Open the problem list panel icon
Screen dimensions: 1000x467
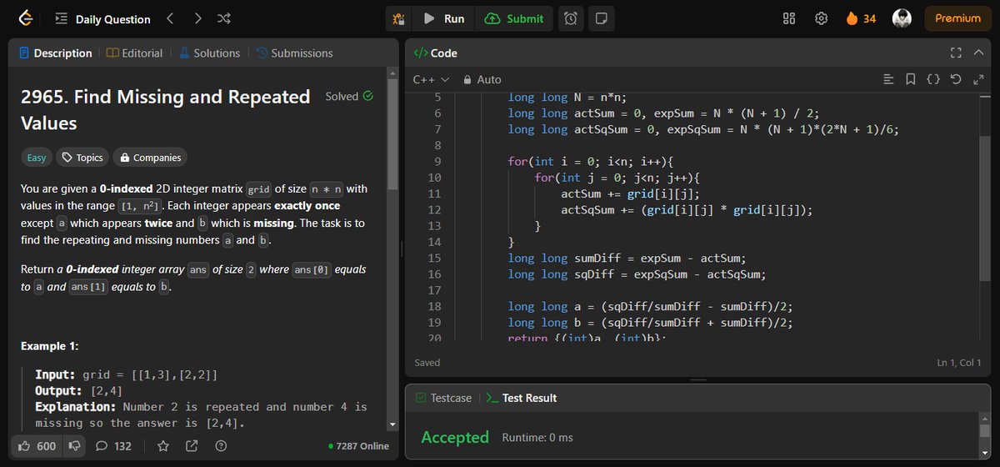pos(61,18)
